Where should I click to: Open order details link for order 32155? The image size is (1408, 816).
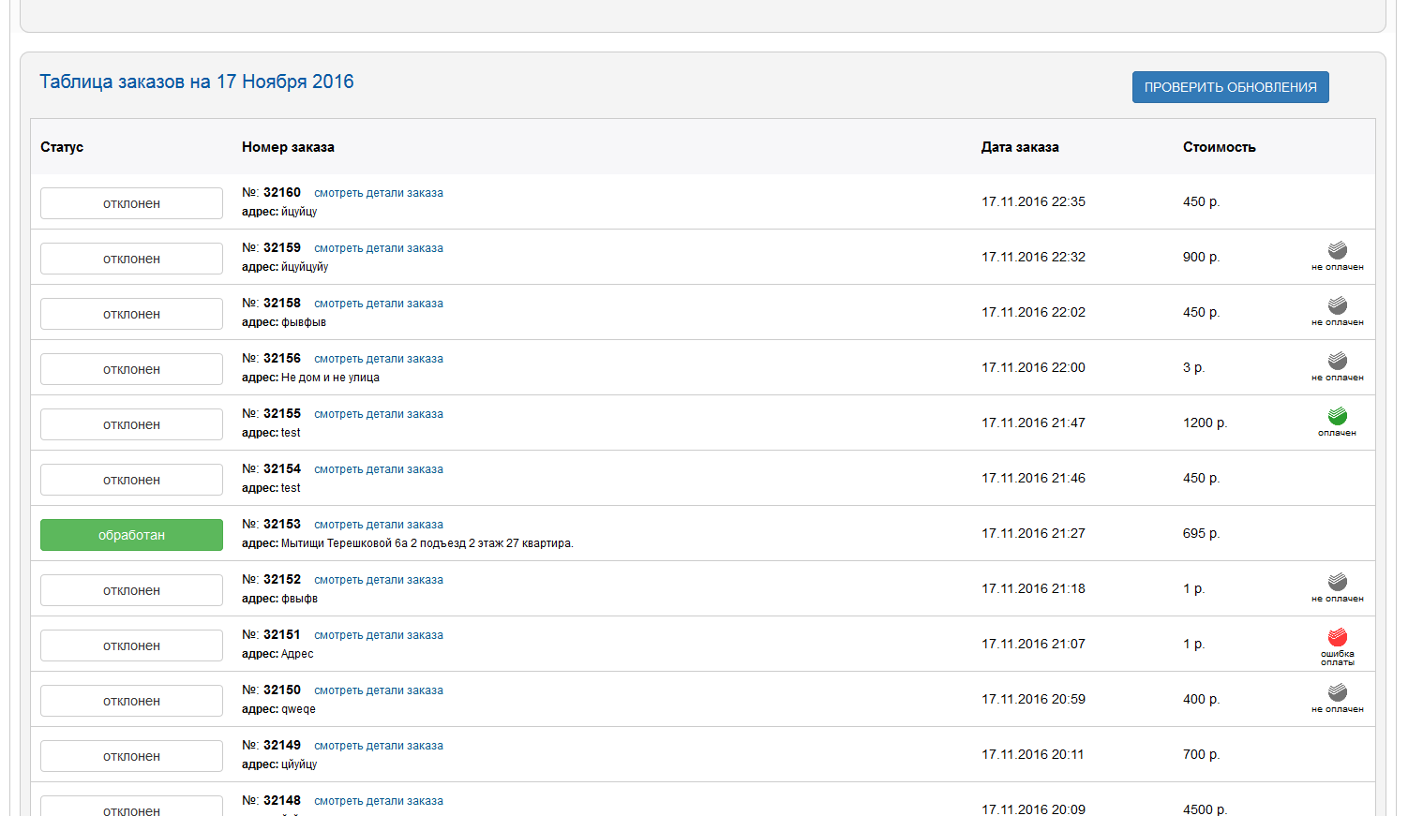tap(379, 414)
